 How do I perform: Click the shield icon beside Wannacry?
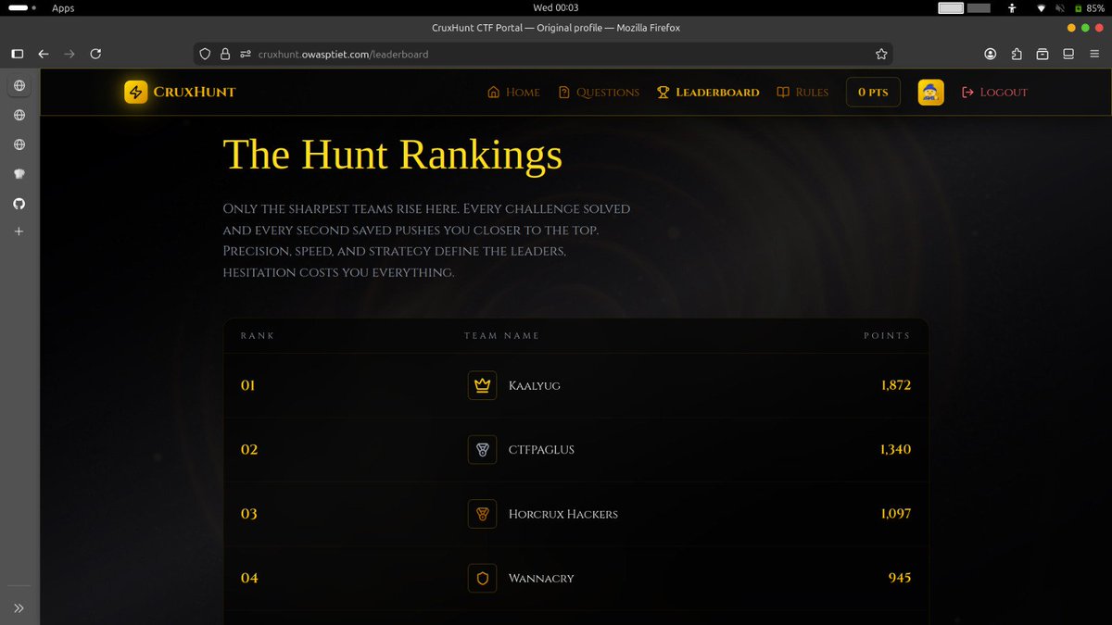click(x=482, y=578)
